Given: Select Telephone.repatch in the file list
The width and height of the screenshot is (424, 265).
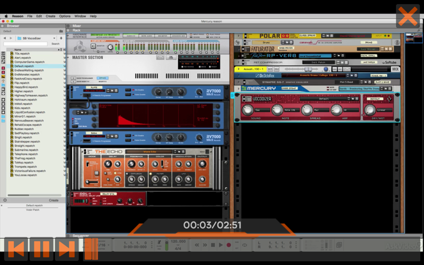Looking at the screenshot, I should [x=26, y=154].
